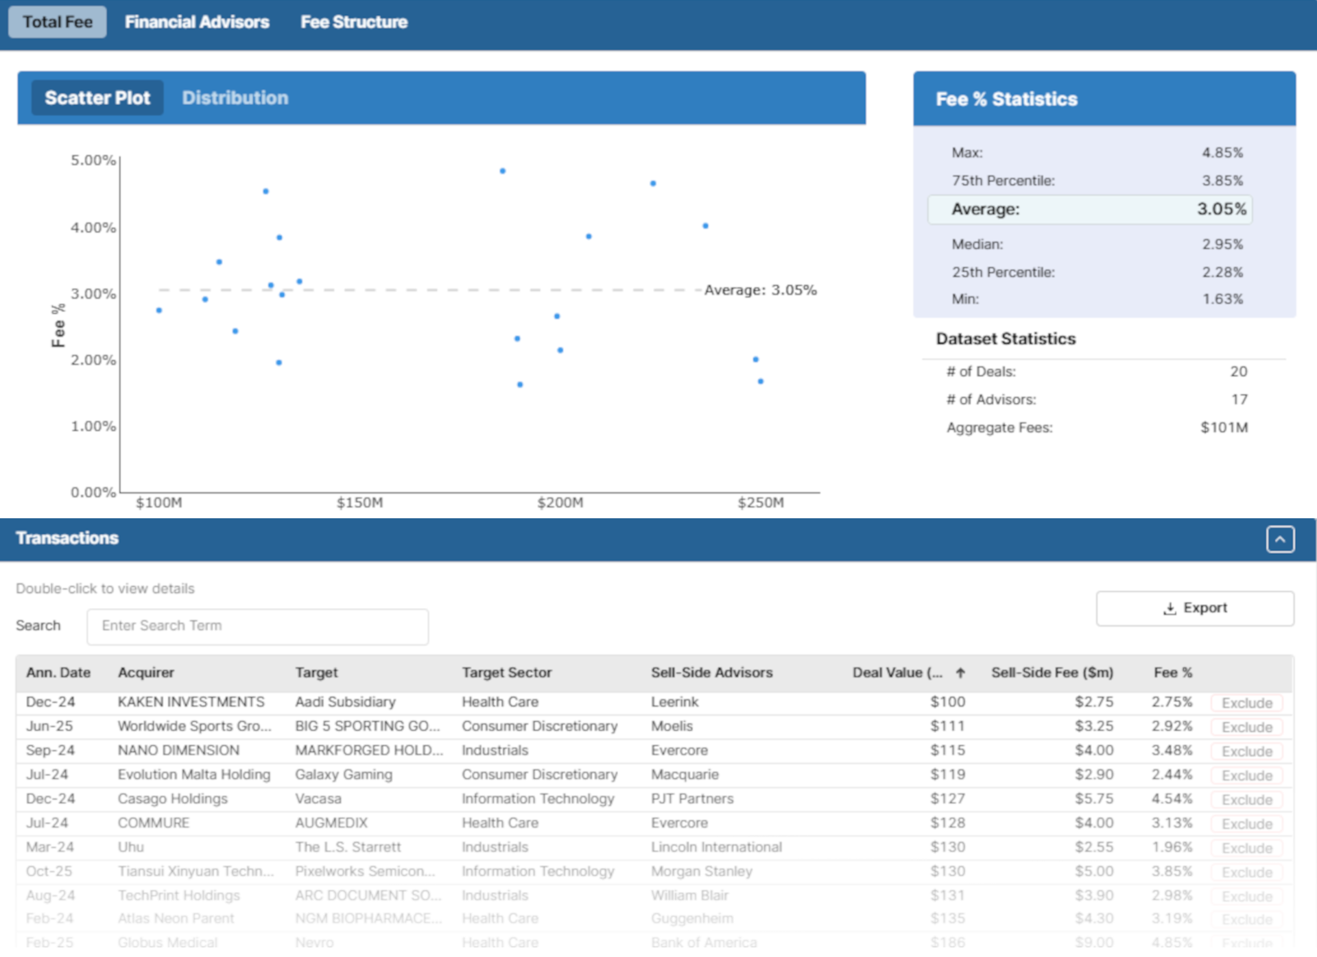Exclude the Casago Holdings Vacasa deal
Screen dimensions: 1317x957
(1246, 800)
